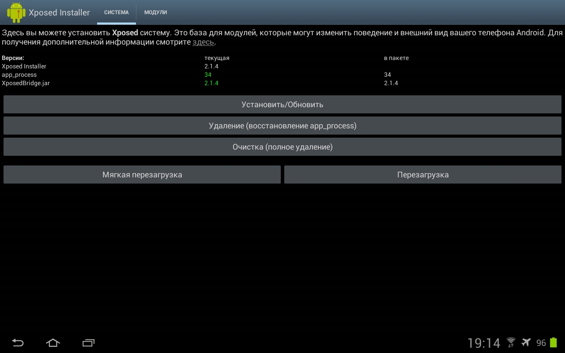
Task: Click Очистка (полное удаление) button
Action: (282, 147)
